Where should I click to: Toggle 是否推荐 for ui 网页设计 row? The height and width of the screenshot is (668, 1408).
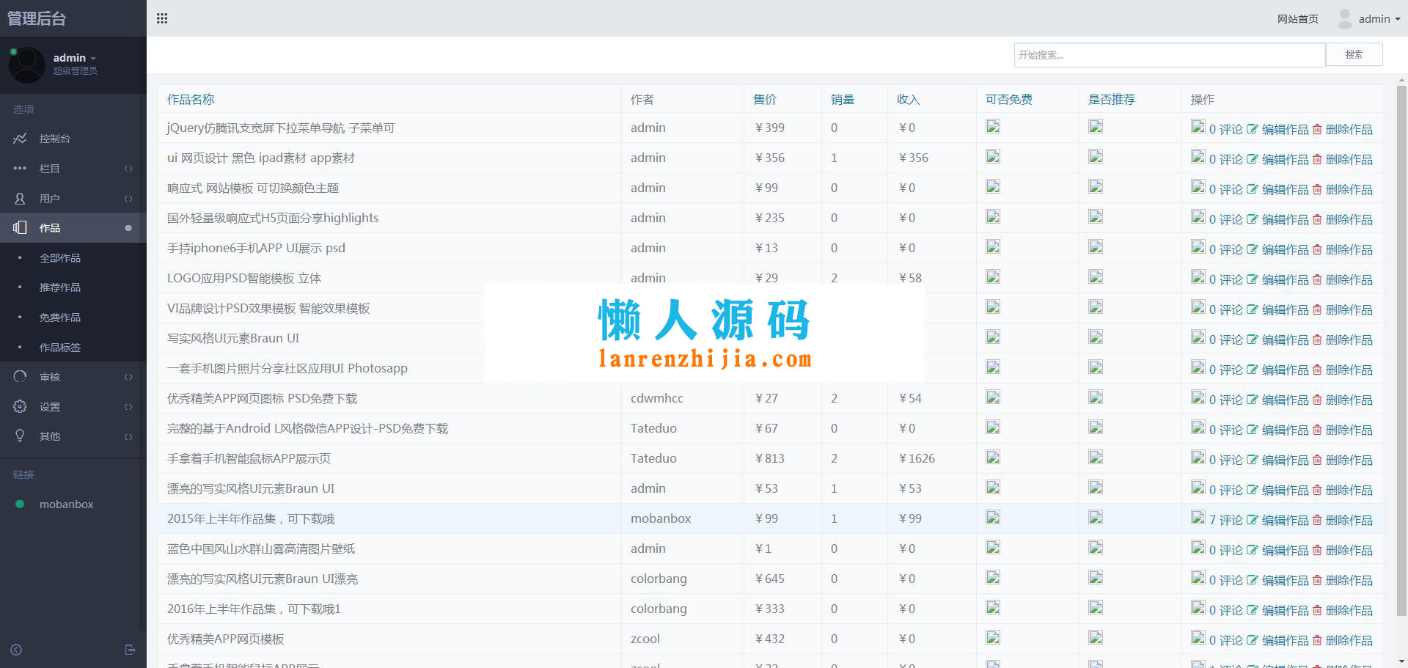(x=1096, y=157)
